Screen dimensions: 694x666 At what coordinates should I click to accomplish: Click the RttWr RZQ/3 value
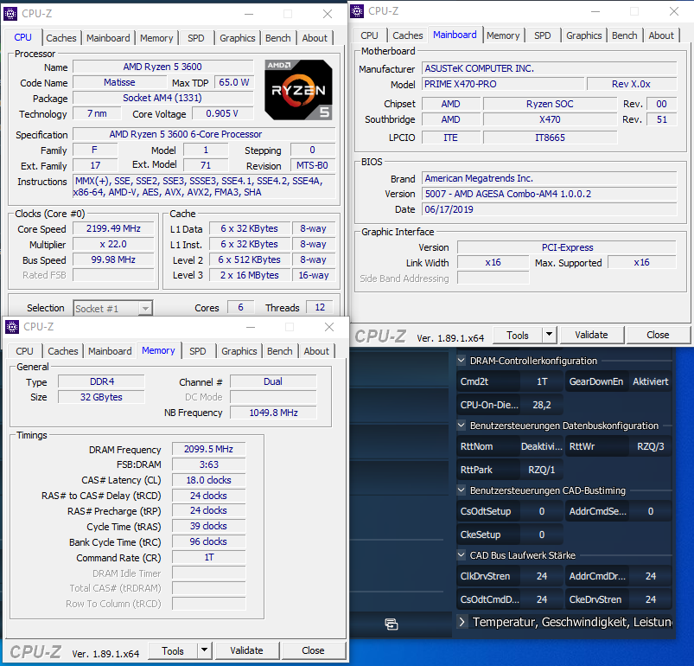(650, 446)
